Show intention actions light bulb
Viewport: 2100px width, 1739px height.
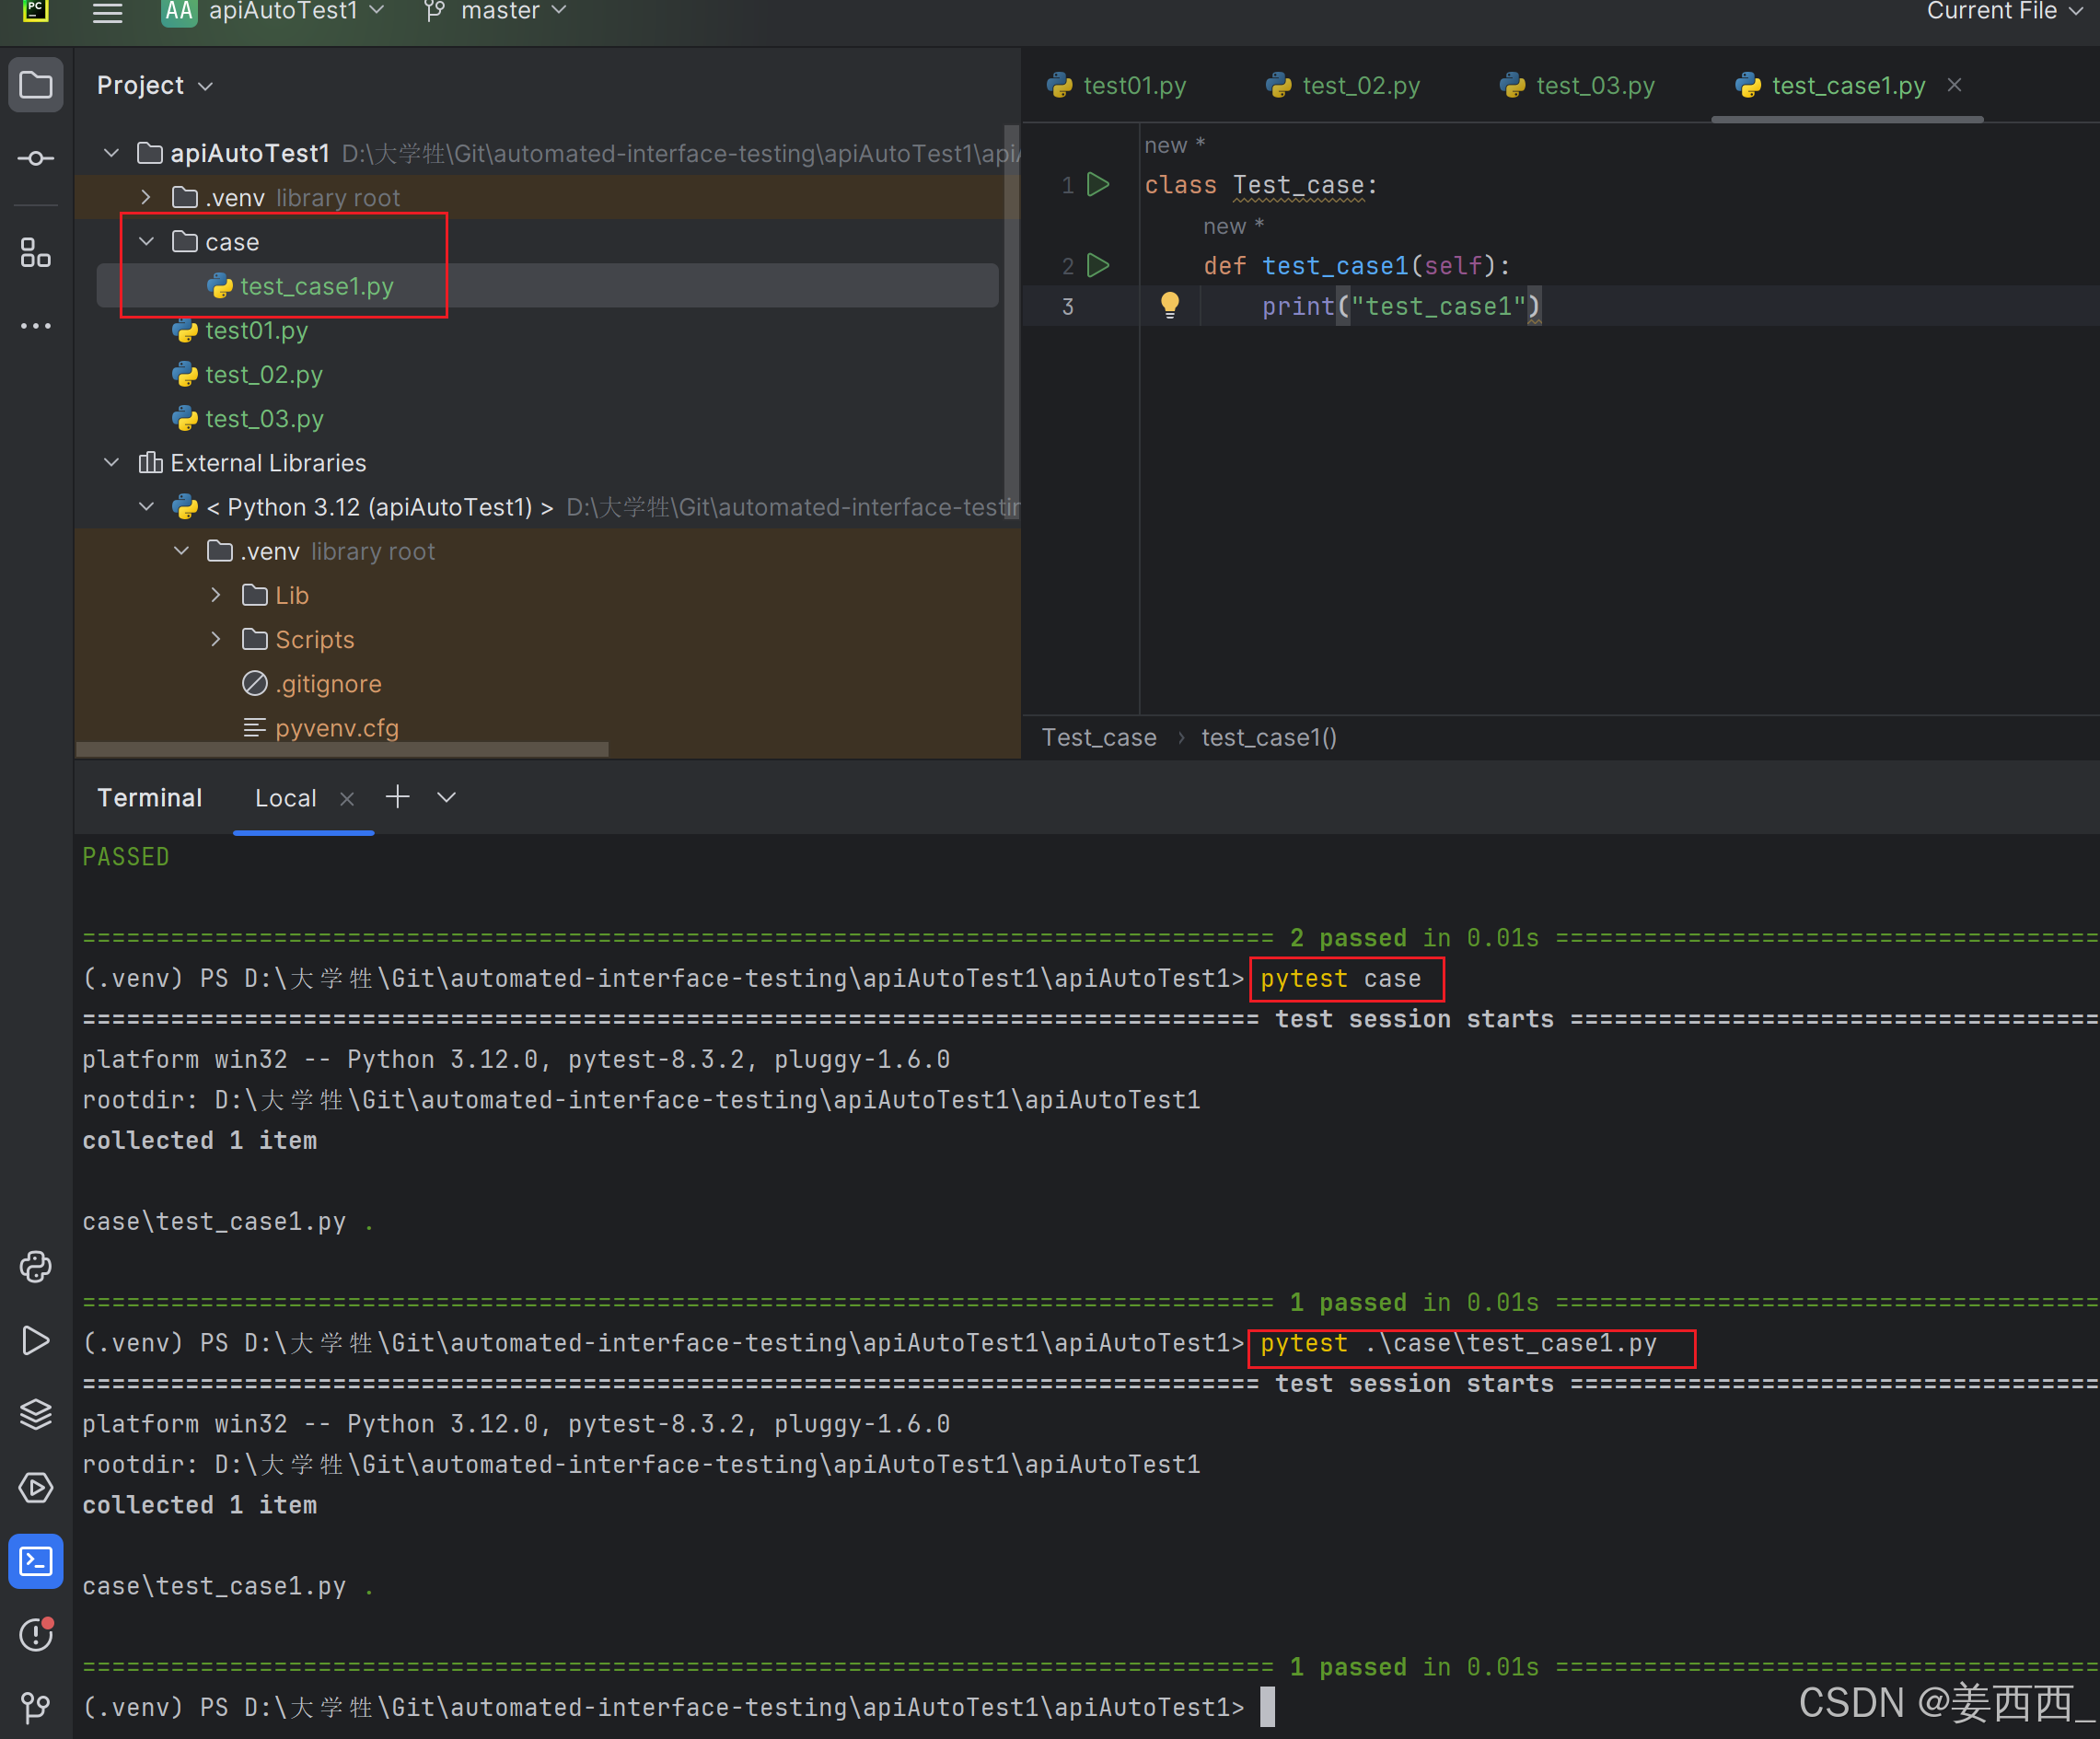pyautogui.click(x=1169, y=304)
